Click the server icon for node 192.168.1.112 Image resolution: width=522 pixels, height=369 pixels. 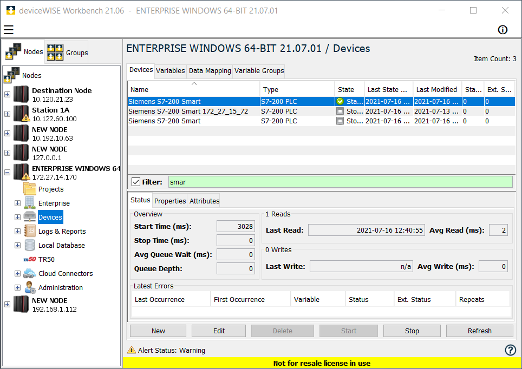tap(21, 305)
